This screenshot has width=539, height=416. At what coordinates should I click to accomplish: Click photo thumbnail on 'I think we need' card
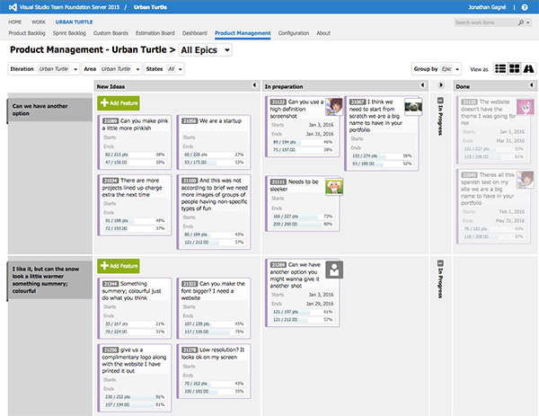click(413, 107)
